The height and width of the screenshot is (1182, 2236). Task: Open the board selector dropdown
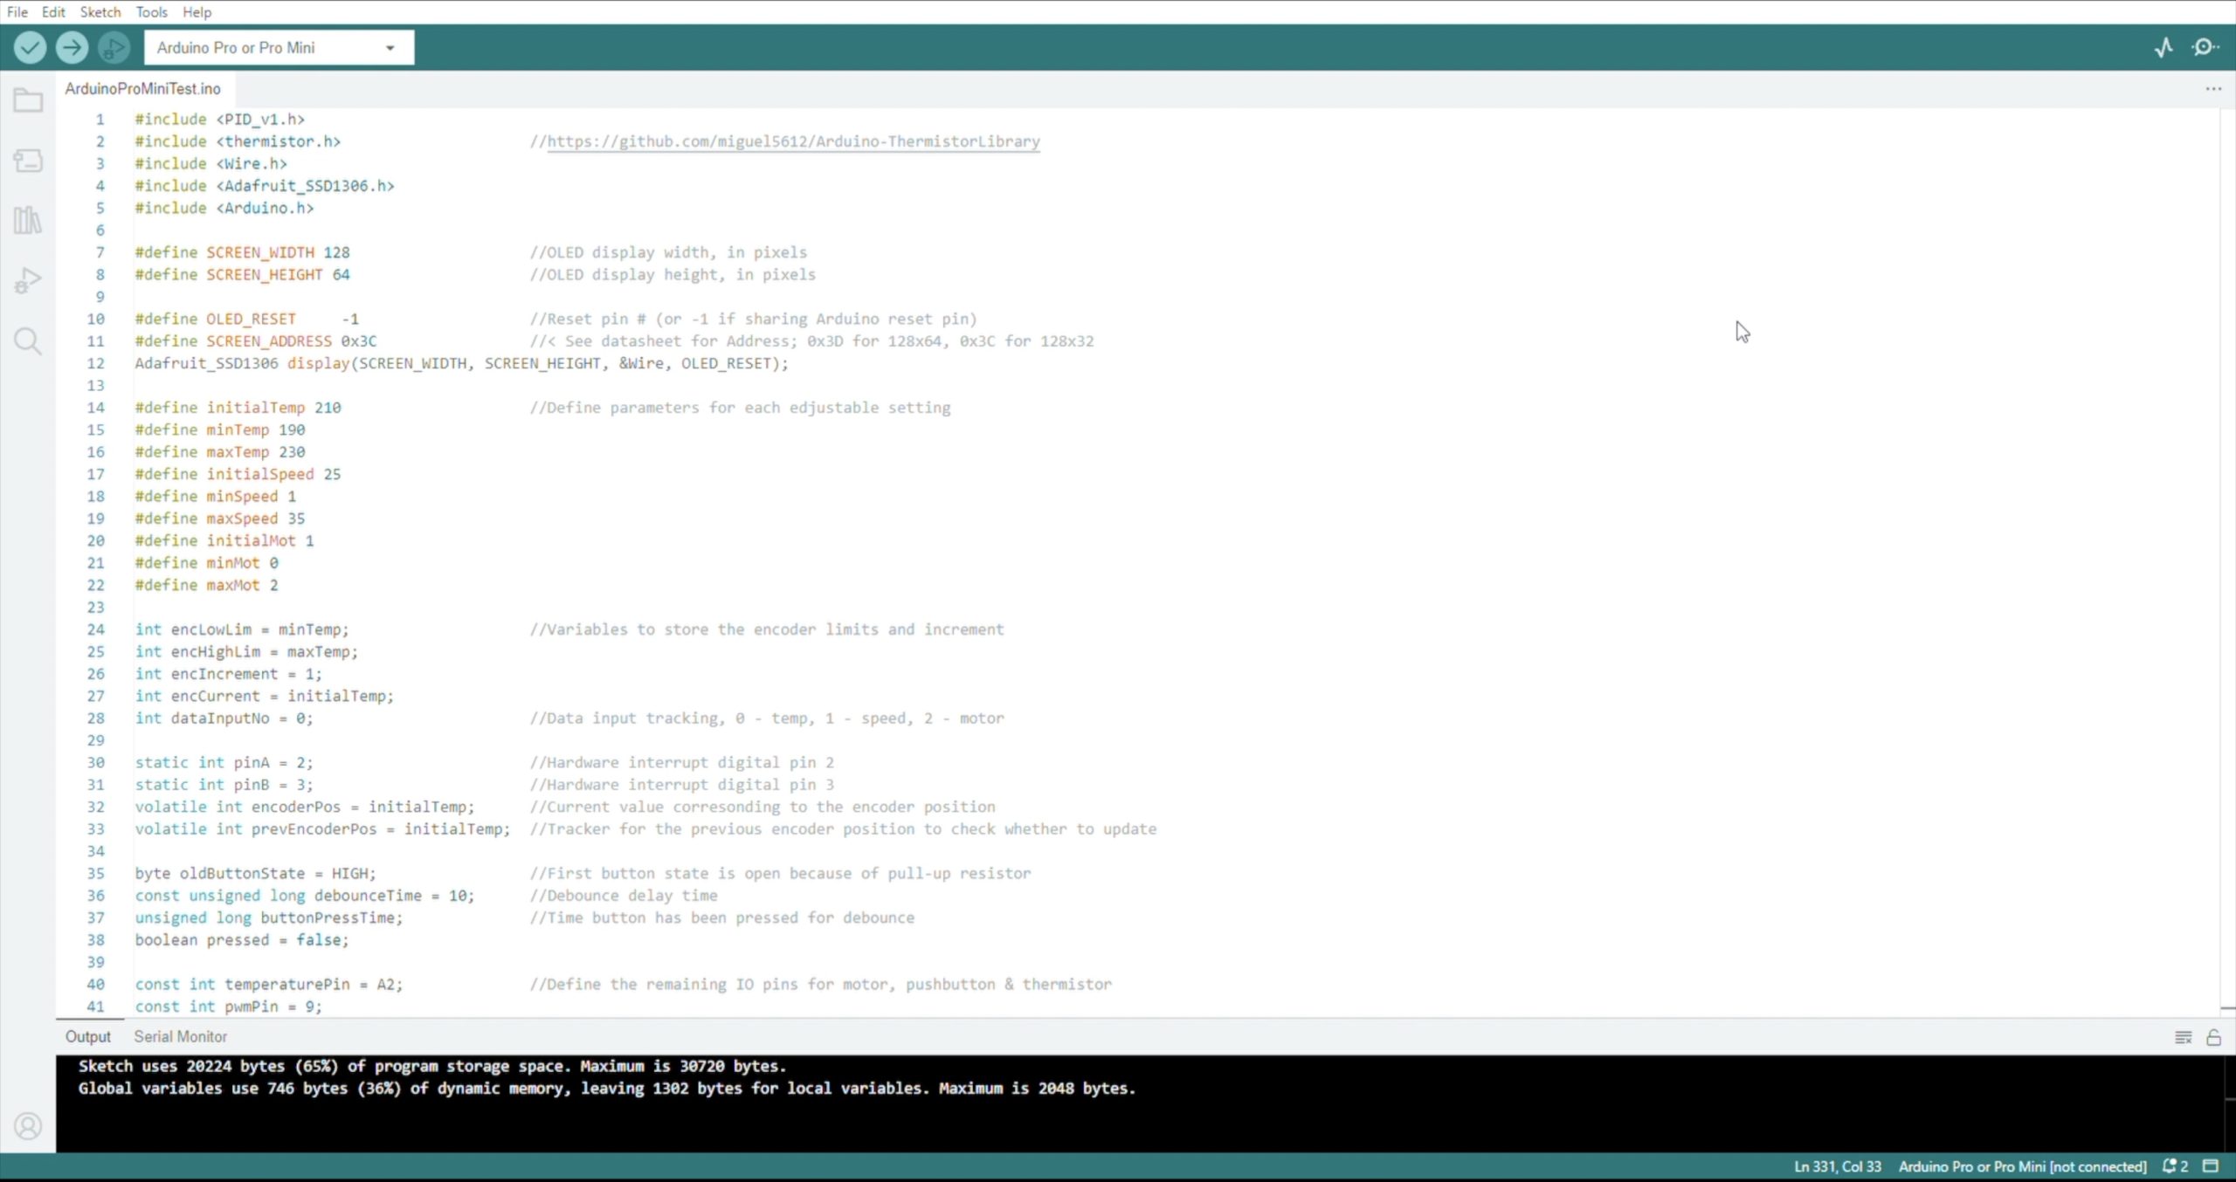point(278,47)
